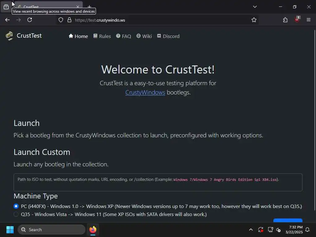Go back to the previous page

7,20
